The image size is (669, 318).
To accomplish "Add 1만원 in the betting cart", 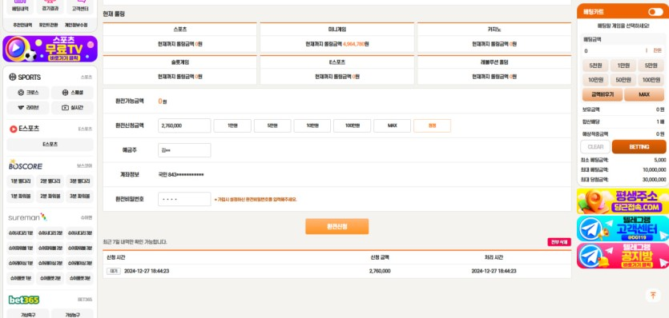I will [x=623, y=66].
